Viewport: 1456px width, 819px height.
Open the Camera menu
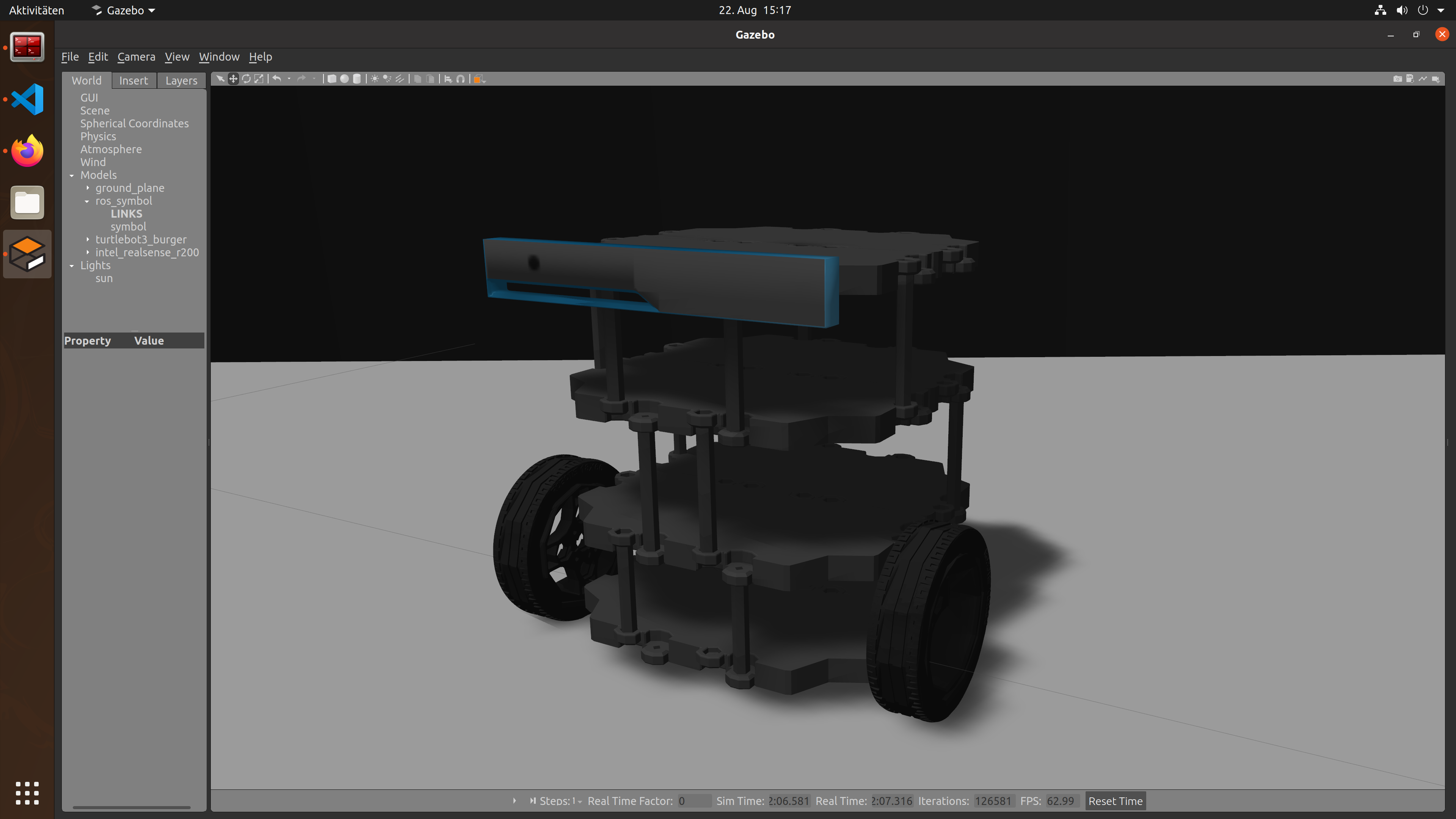tap(136, 56)
